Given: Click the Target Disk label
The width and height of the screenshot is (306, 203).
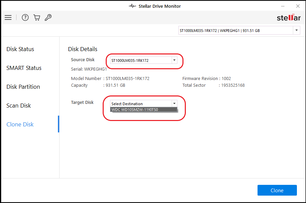Looking at the screenshot, I should tap(82, 102).
